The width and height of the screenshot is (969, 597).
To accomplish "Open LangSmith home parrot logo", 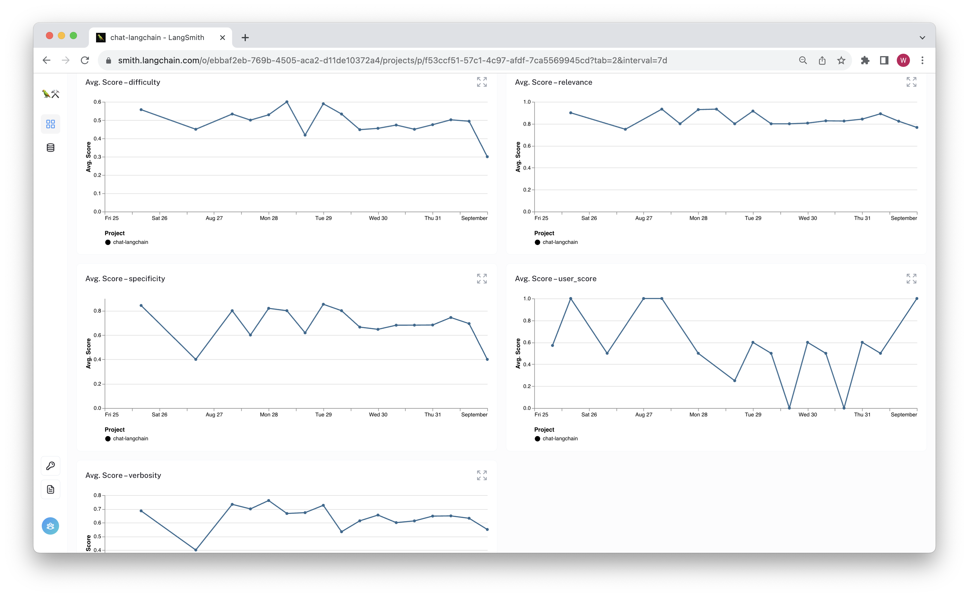I will click(50, 94).
